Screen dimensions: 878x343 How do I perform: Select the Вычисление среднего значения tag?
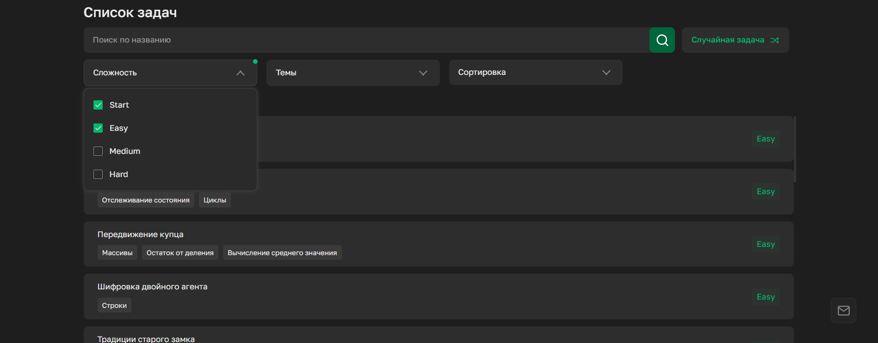282,253
